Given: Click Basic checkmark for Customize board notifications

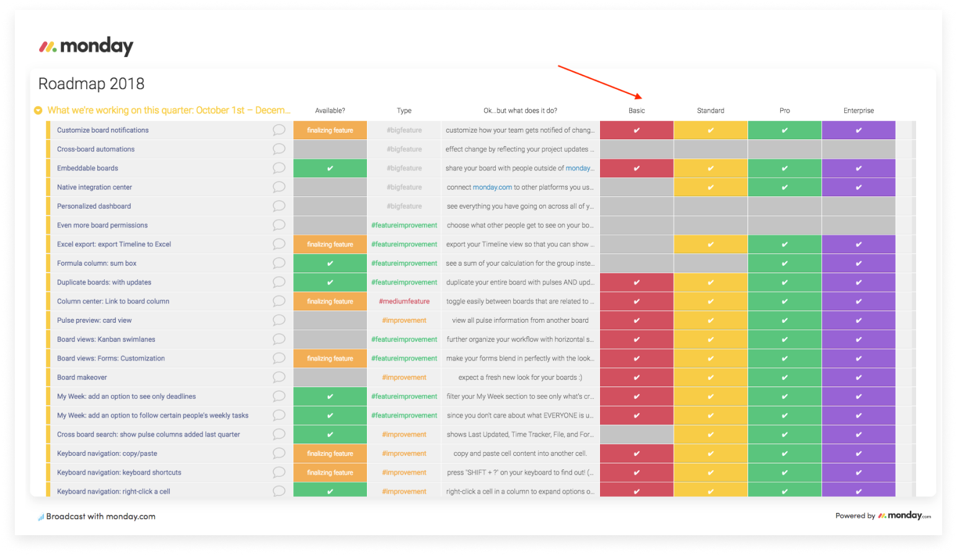Looking at the screenshot, I should 637,130.
